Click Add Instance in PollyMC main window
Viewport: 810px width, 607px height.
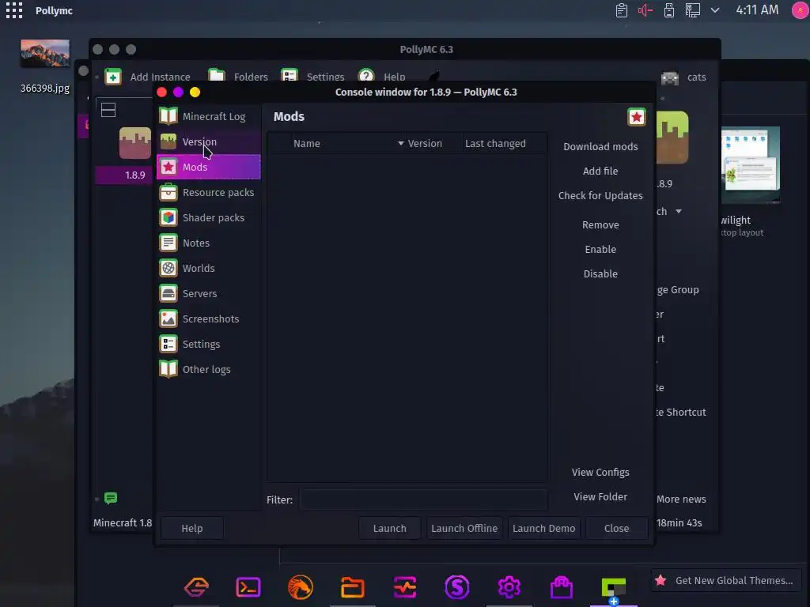(x=148, y=77)
